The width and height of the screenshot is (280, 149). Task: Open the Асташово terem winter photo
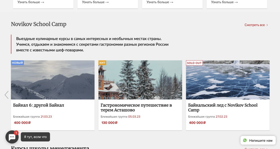140,80
